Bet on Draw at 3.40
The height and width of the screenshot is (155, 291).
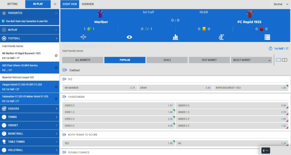(175, 88)
